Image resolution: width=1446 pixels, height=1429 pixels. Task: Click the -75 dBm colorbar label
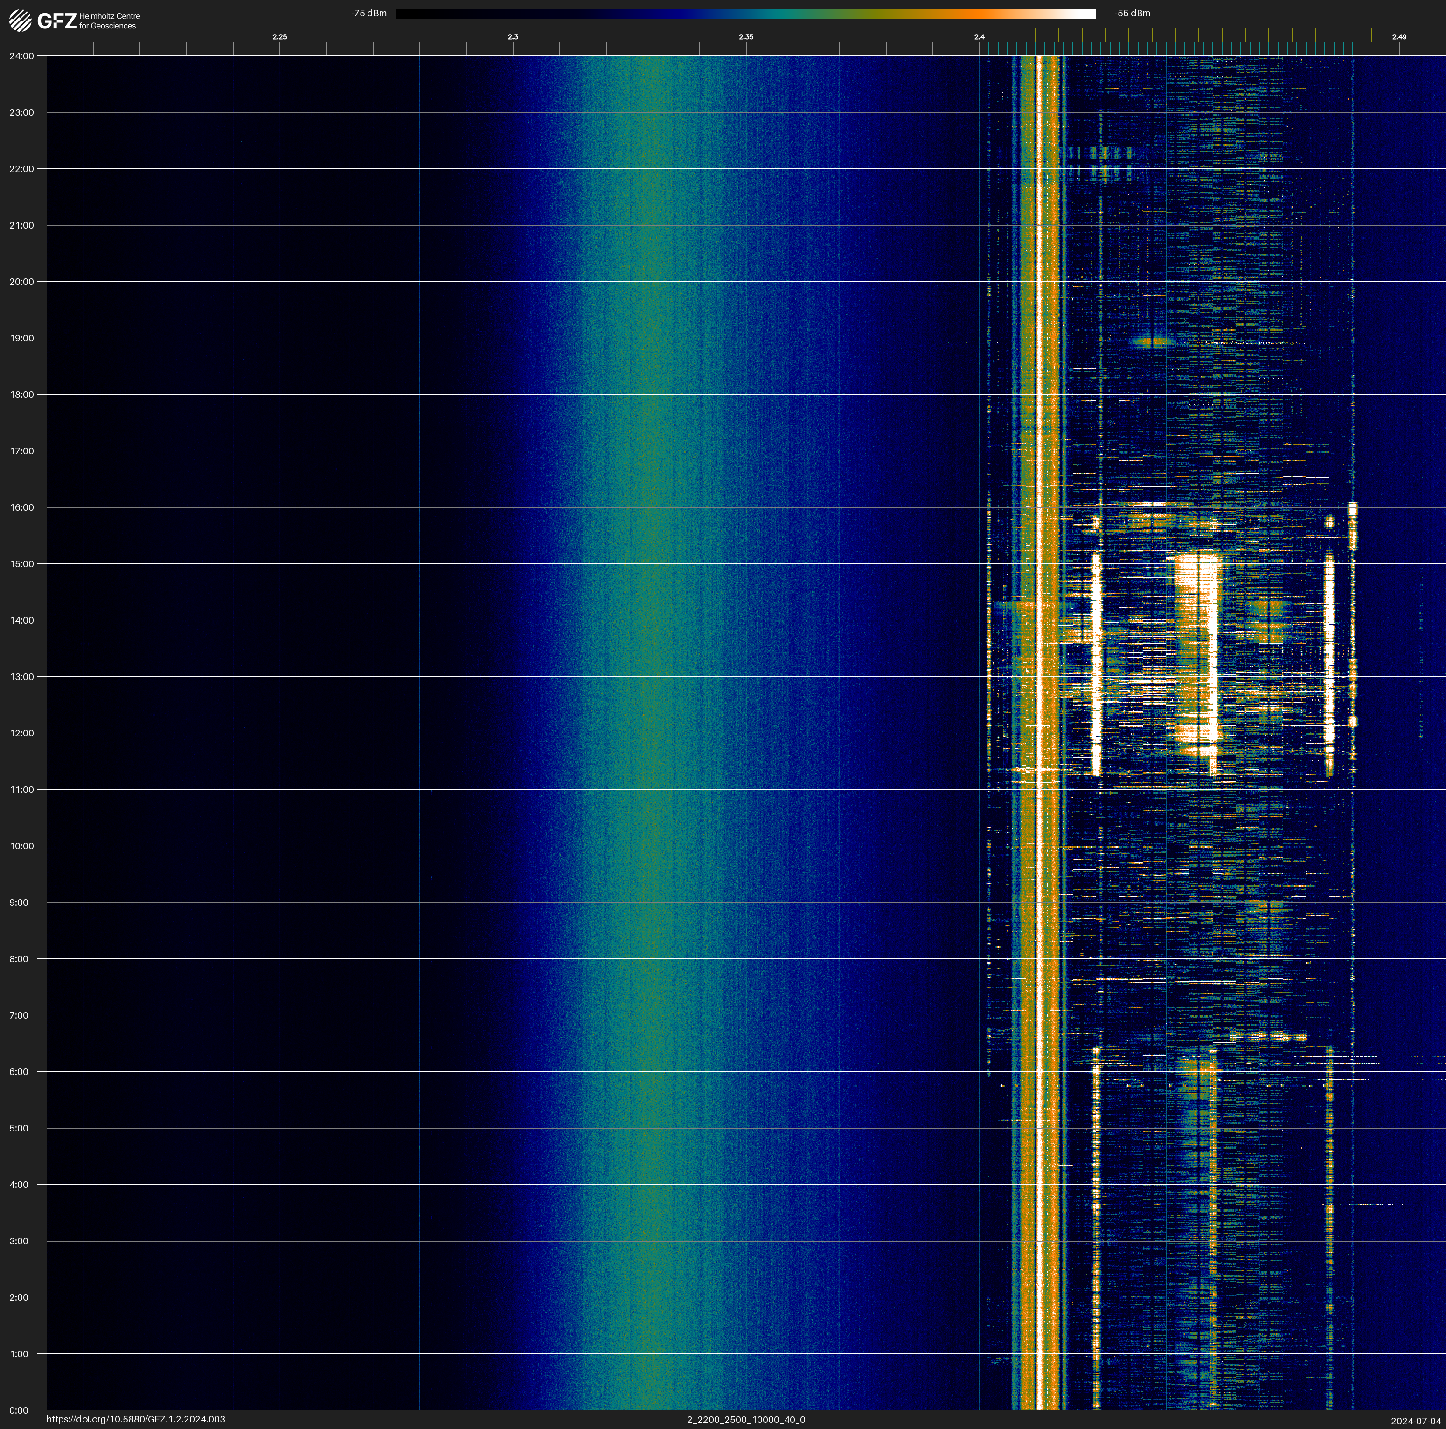pos(368,14)
